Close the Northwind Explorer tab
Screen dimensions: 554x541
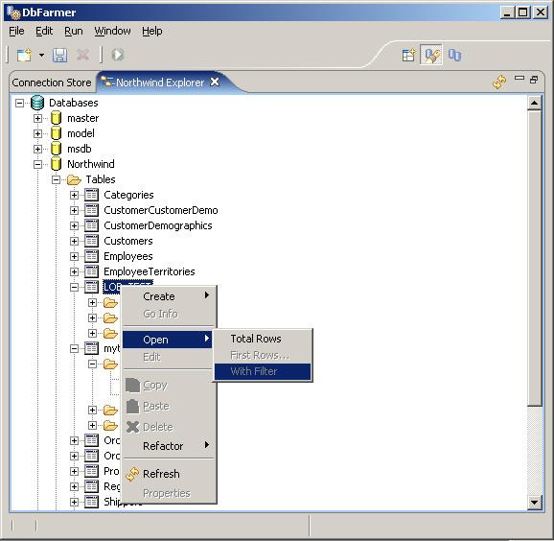(x=215, y=82)
